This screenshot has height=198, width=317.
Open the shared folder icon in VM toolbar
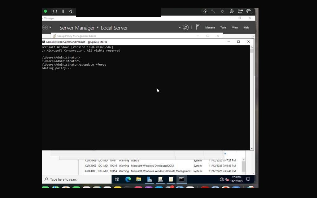[x=240, y=11]
